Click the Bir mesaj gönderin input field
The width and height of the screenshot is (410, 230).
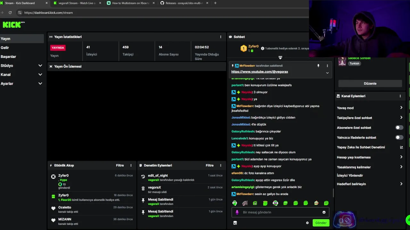(280, 212)
